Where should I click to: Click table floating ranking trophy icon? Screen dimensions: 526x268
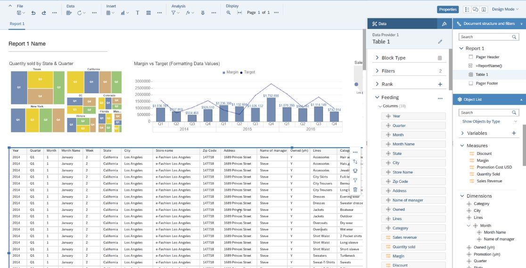[x=355, y=171]
